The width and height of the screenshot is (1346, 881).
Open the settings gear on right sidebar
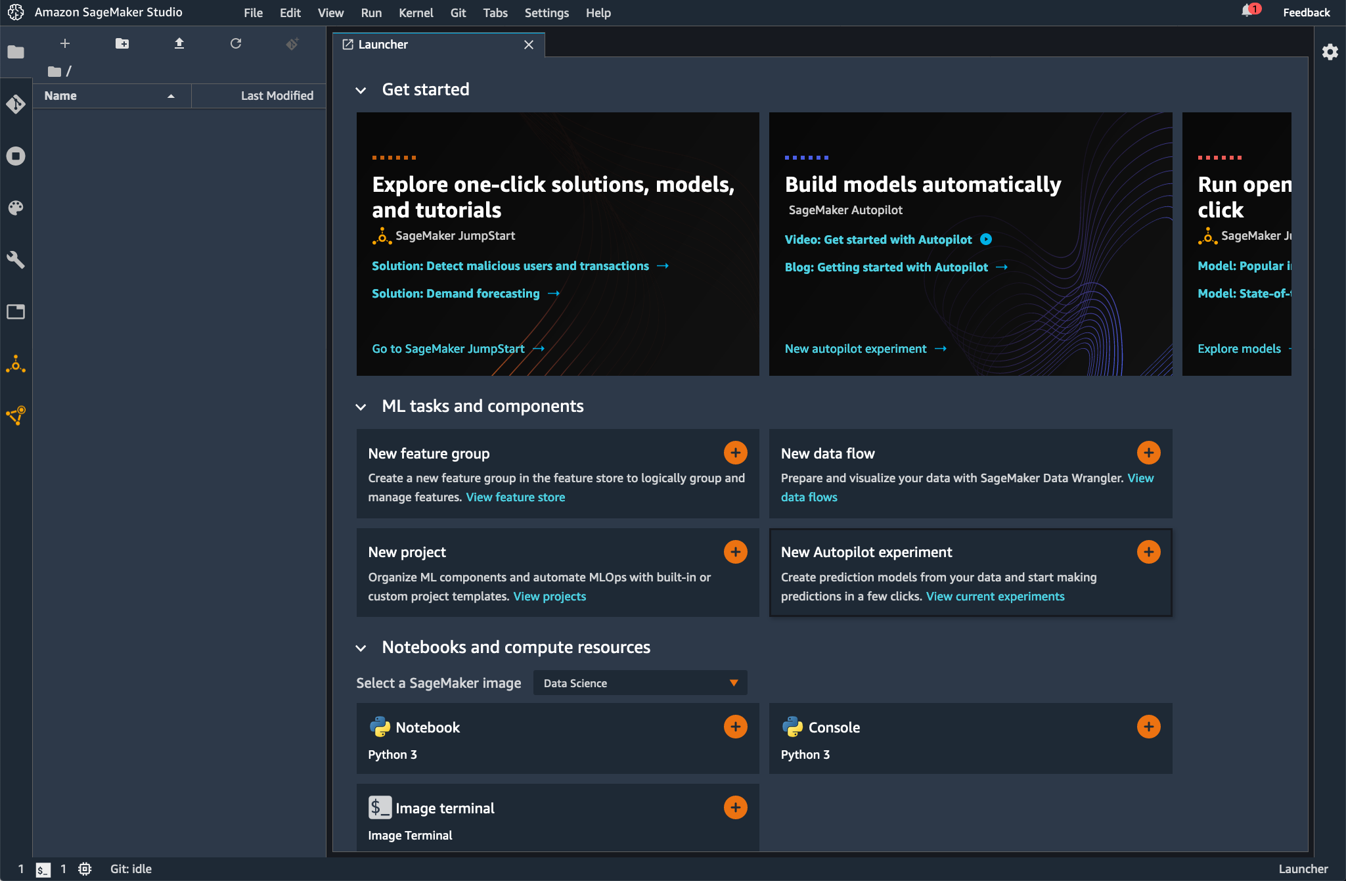click(x=1330, y=52)
